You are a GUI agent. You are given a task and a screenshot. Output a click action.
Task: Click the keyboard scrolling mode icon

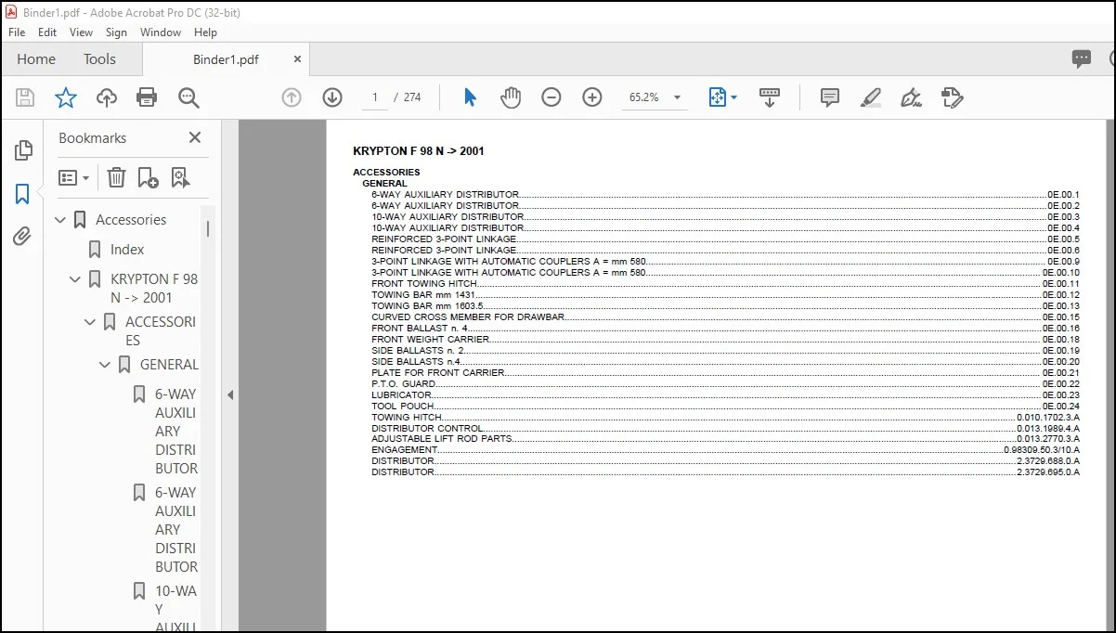[x=769, y=97]
